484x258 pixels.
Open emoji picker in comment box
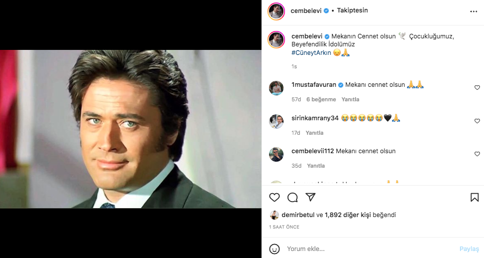tap(274, 249)
